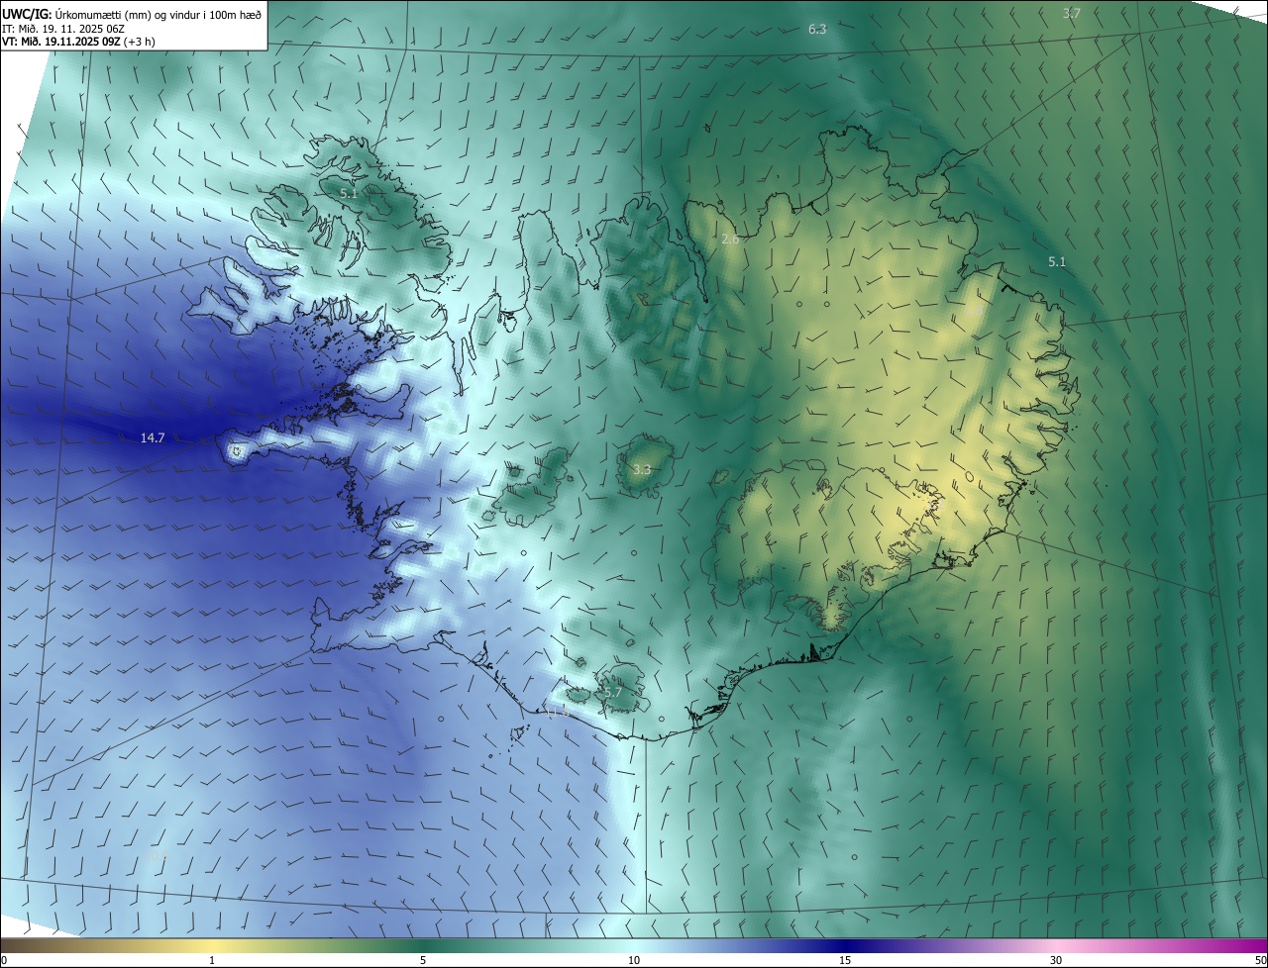The image size is (1268, 968).
Task: Click the color scale tick labeled 15
Action: 845,960
